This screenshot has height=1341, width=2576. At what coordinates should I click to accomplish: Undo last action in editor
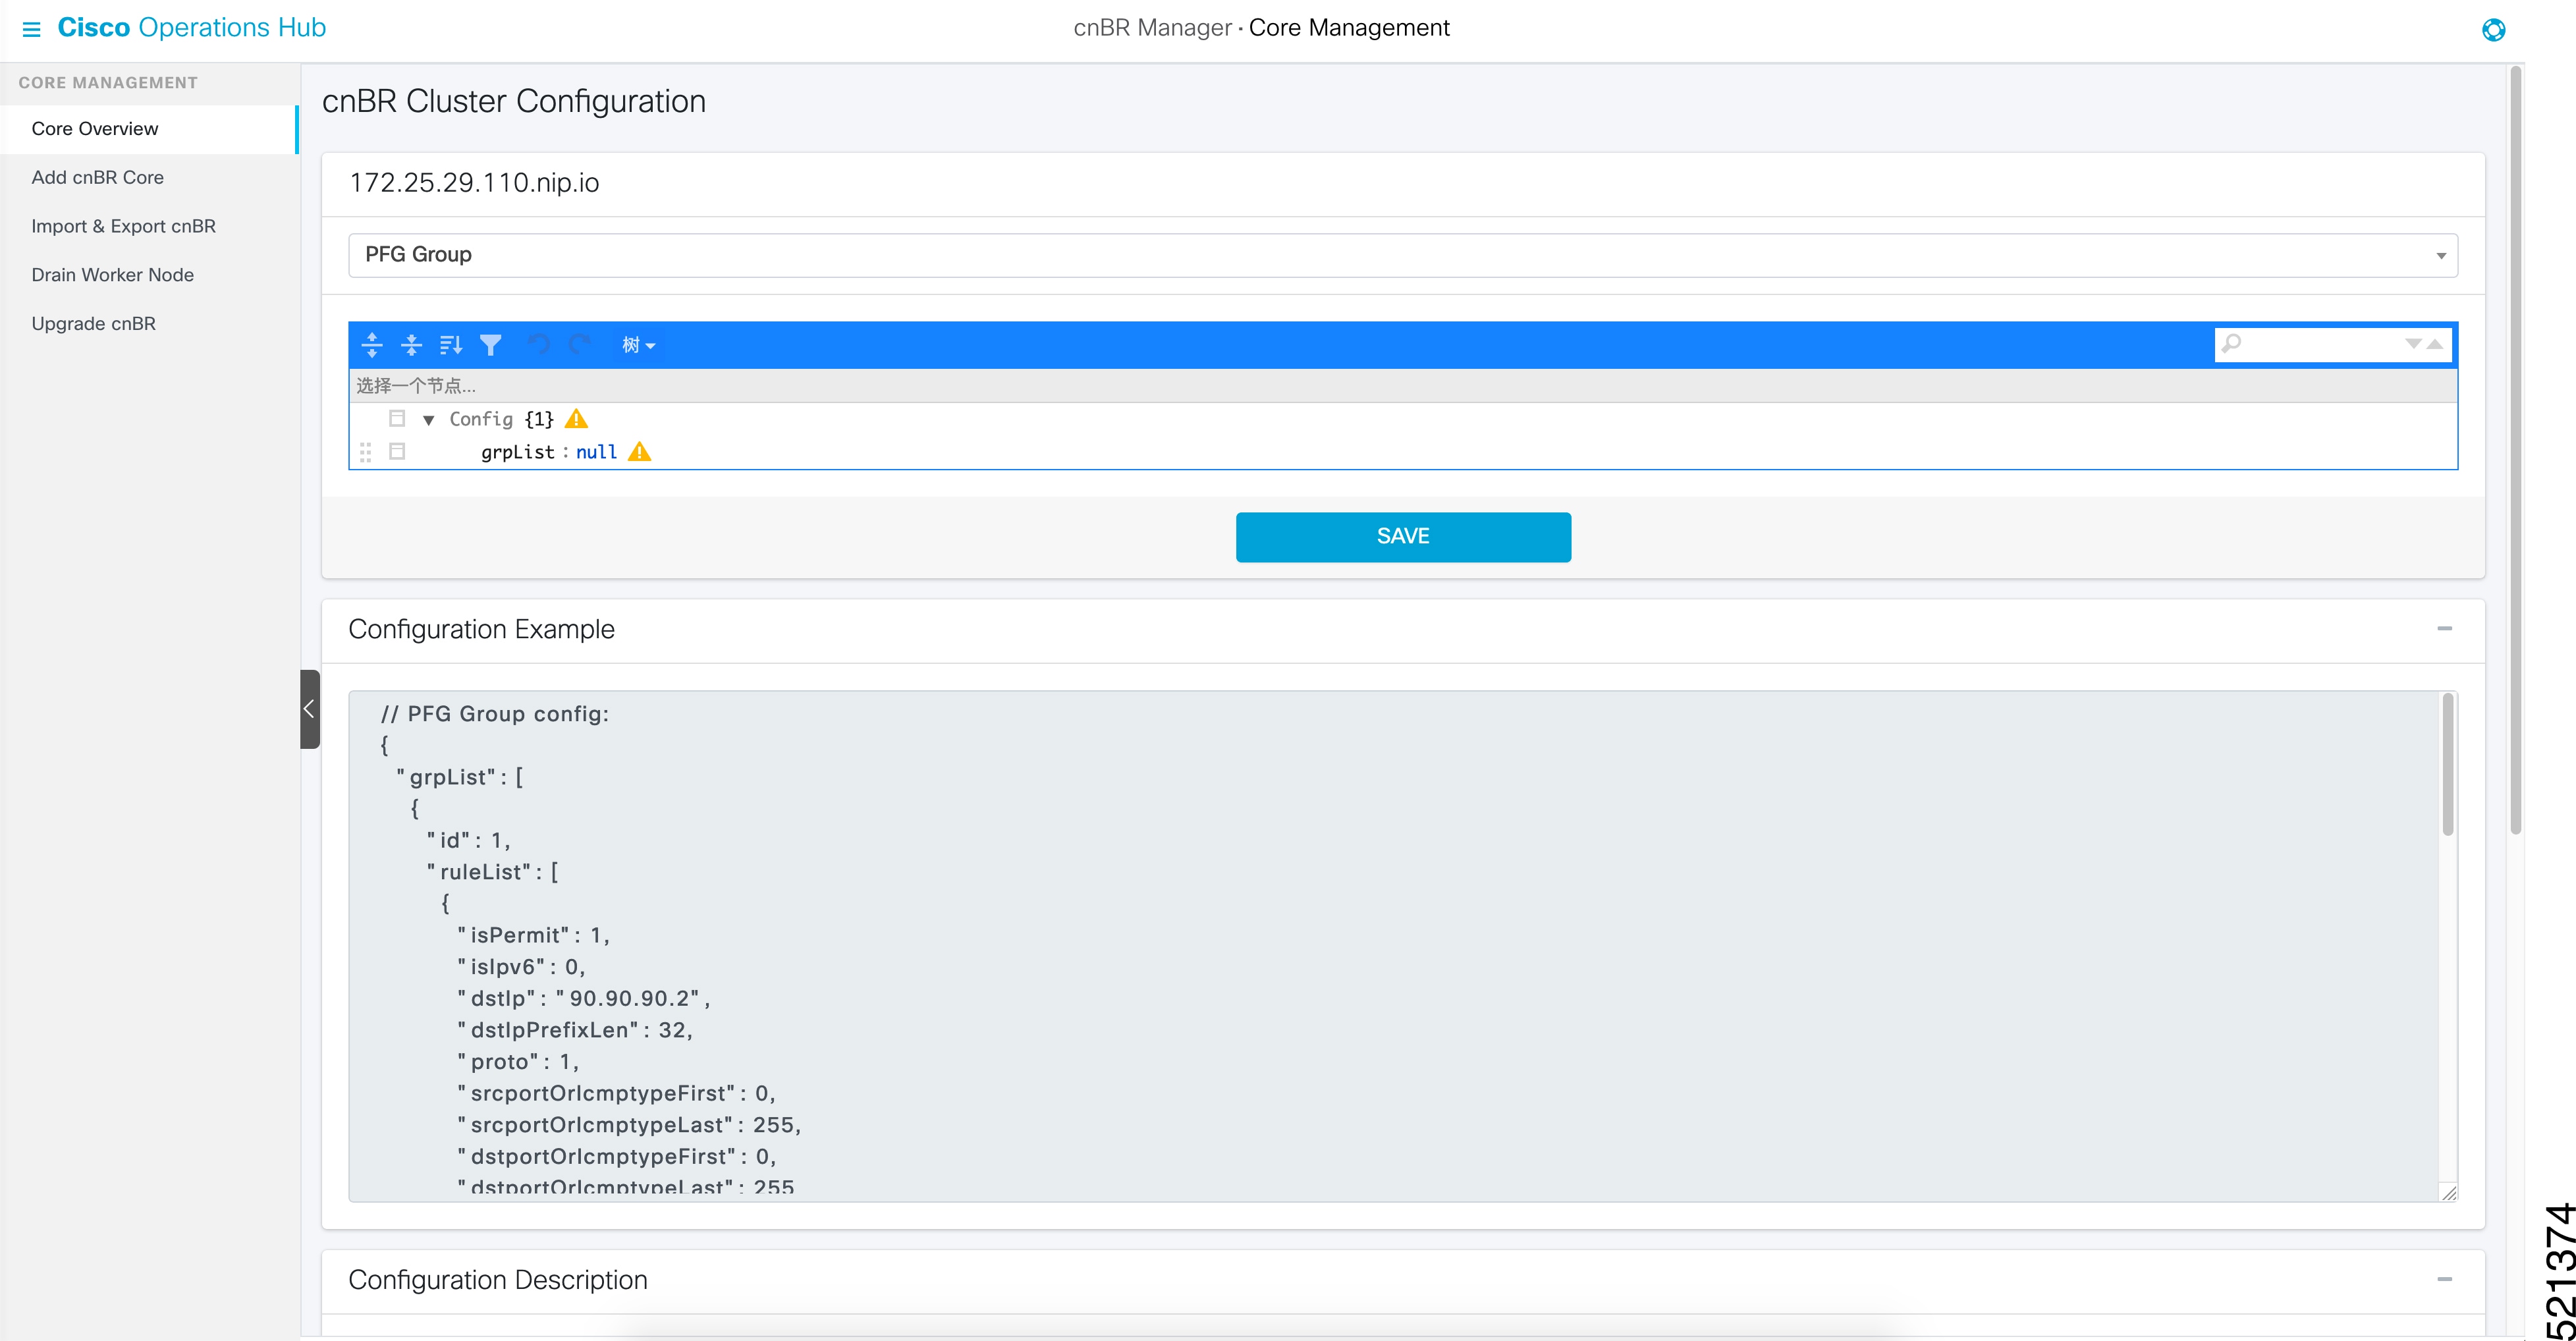(x=539, y=345)
